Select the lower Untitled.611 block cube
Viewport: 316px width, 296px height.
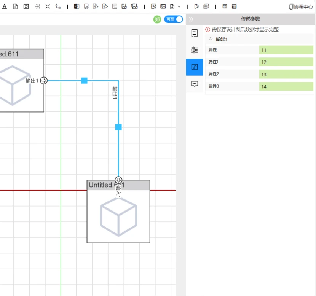coord(118,216)
